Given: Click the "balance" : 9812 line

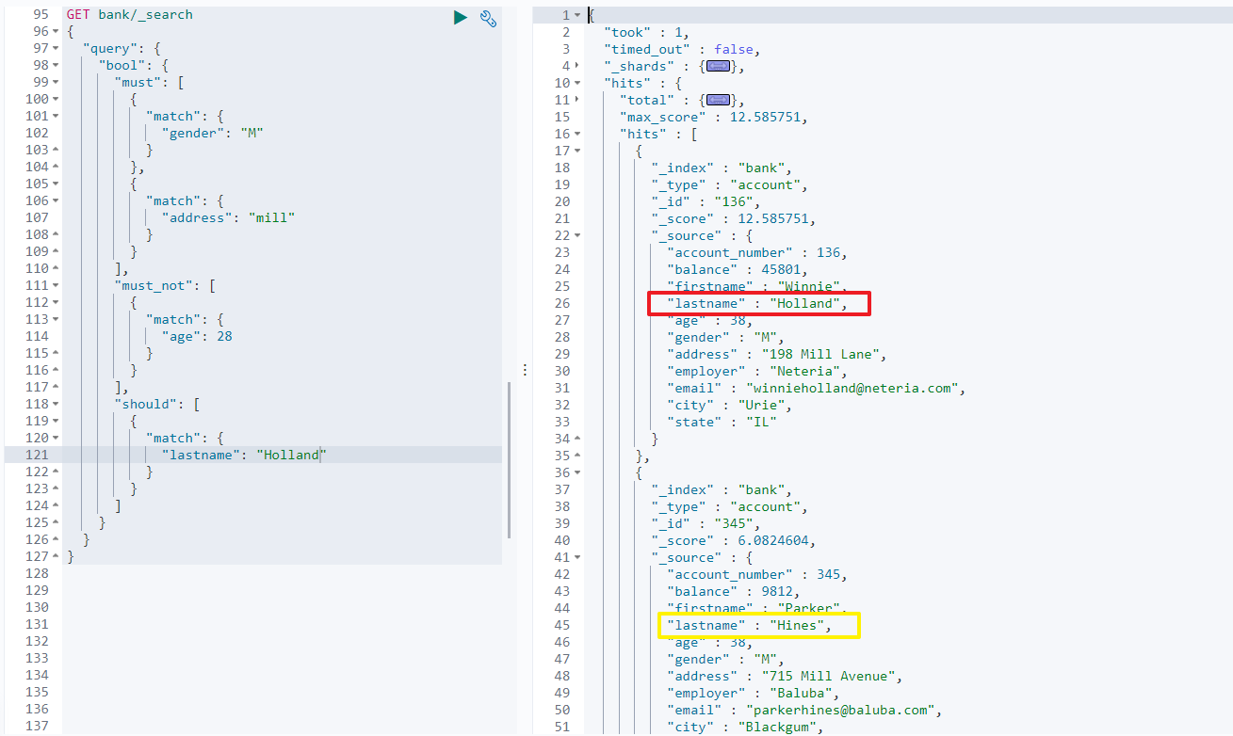Looking at the screenshot, I should 733,592.
